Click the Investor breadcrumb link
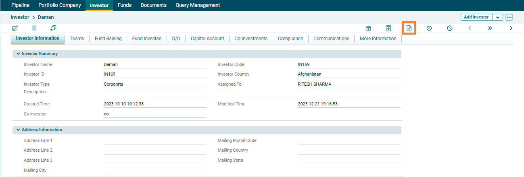Viewport: 524px width, 177px height. pyautogui.click(x=20, y=17)
